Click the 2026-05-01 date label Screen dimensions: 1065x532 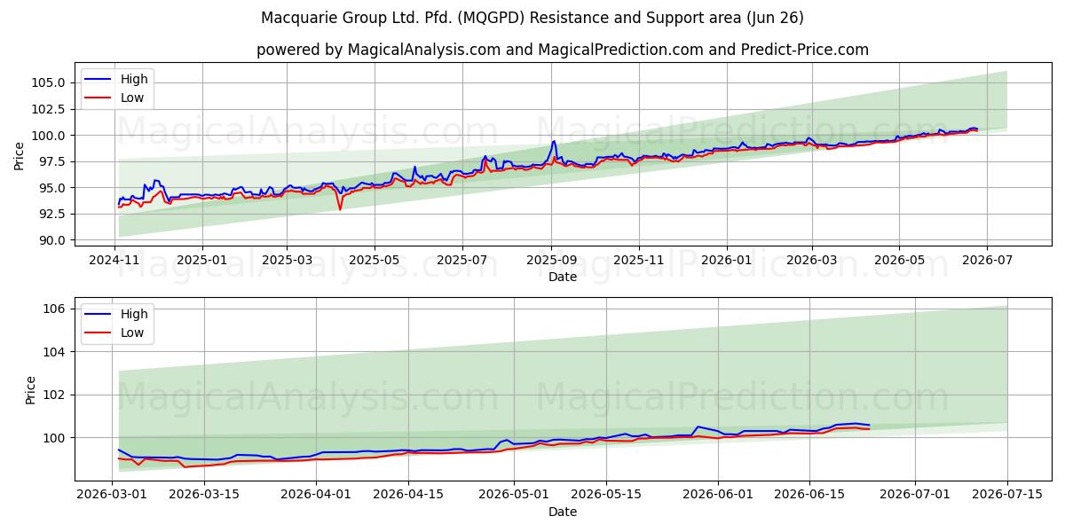pos(513,497)
